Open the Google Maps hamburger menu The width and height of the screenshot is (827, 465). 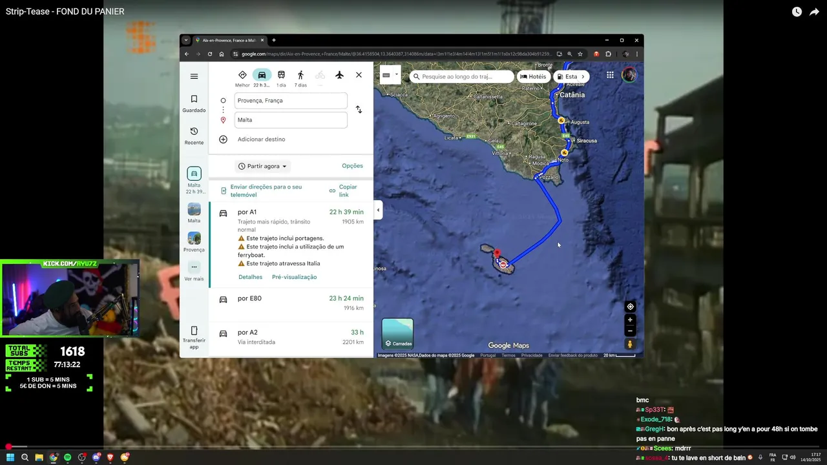tap(194, 76)
